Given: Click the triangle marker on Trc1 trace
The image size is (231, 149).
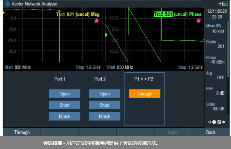Looking at the screenshot, I should 59,11.
